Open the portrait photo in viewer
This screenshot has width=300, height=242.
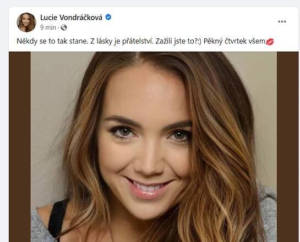154,147
